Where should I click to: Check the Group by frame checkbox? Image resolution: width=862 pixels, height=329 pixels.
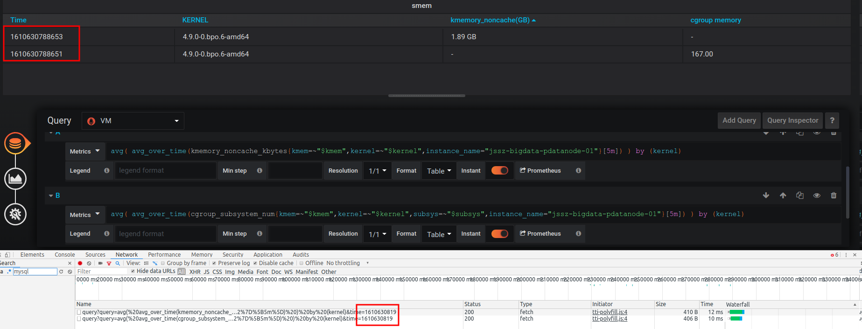pyautogui.click(x=163, y=263)
